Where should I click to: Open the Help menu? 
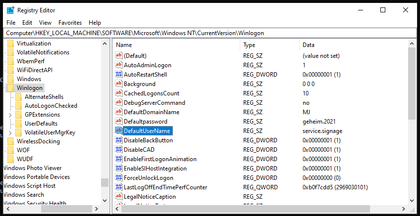click(95, 23)
